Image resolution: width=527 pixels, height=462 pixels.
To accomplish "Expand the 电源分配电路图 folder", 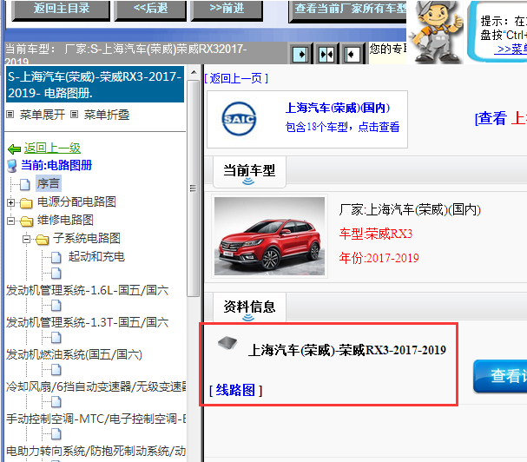I will [10, 202].
